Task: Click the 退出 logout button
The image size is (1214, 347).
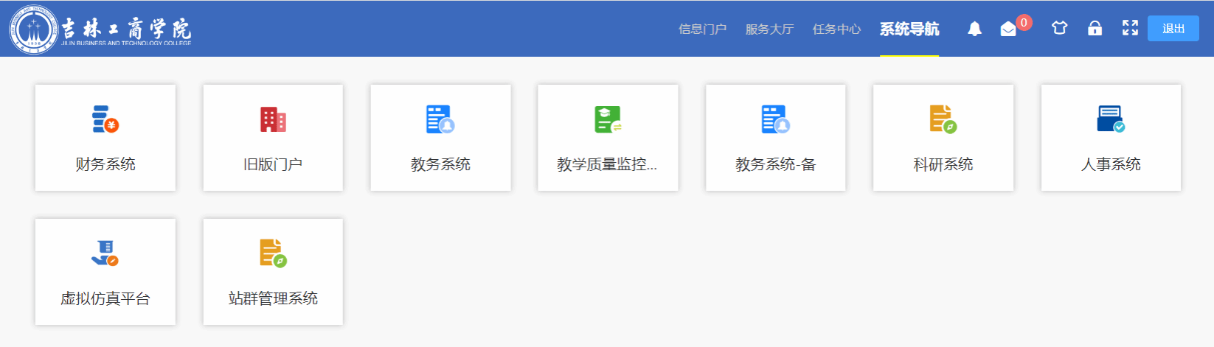Action: tap(1173, 29)
